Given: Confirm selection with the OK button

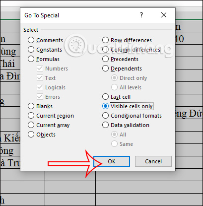Looking at the screenshot, I should (x=112, y=161).
